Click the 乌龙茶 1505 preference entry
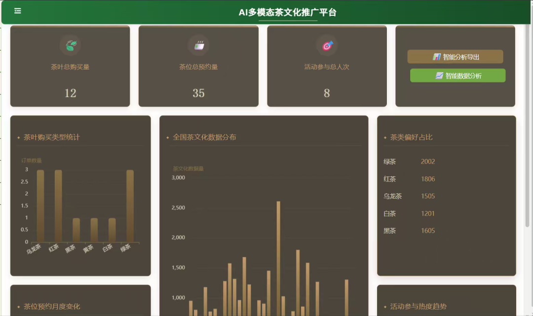533x316 pixels. 410,196
